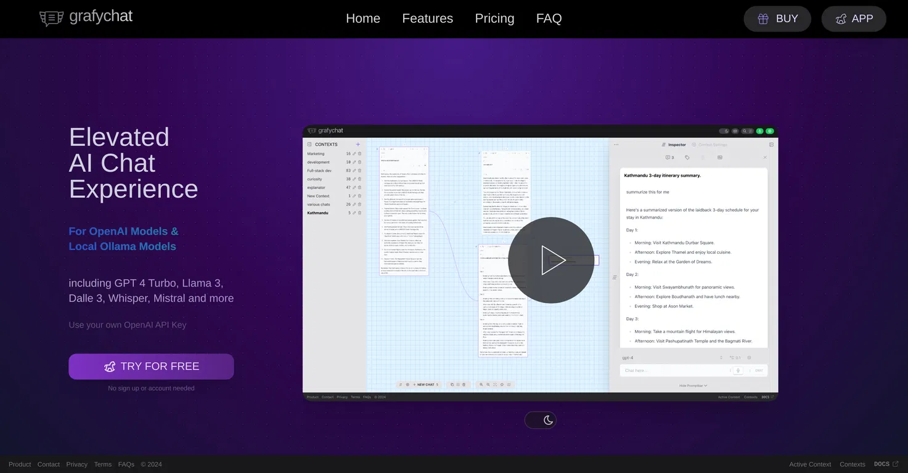Click the TRY FOR FREE button
908x473 pixels.
[151, 366]
